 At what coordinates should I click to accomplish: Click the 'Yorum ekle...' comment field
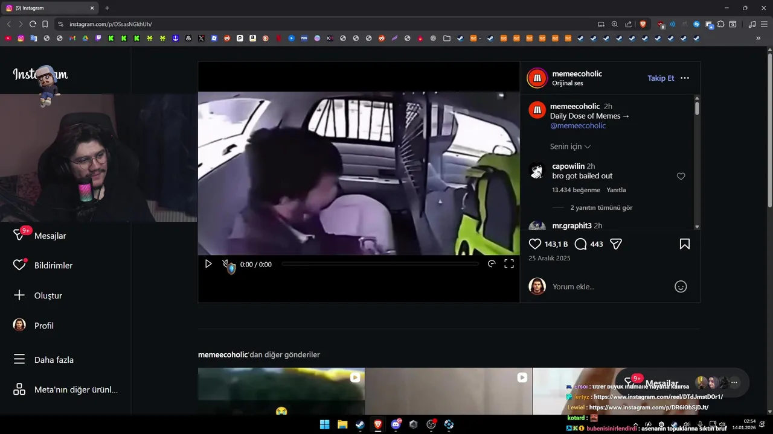[x=610, y=287]
